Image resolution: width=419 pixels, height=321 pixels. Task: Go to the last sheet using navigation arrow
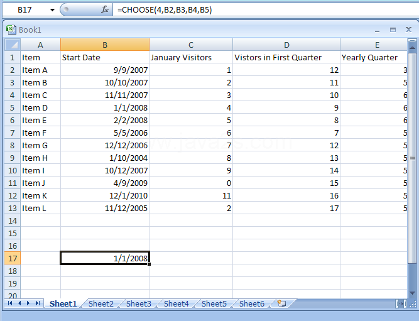[x=38, y=303]
